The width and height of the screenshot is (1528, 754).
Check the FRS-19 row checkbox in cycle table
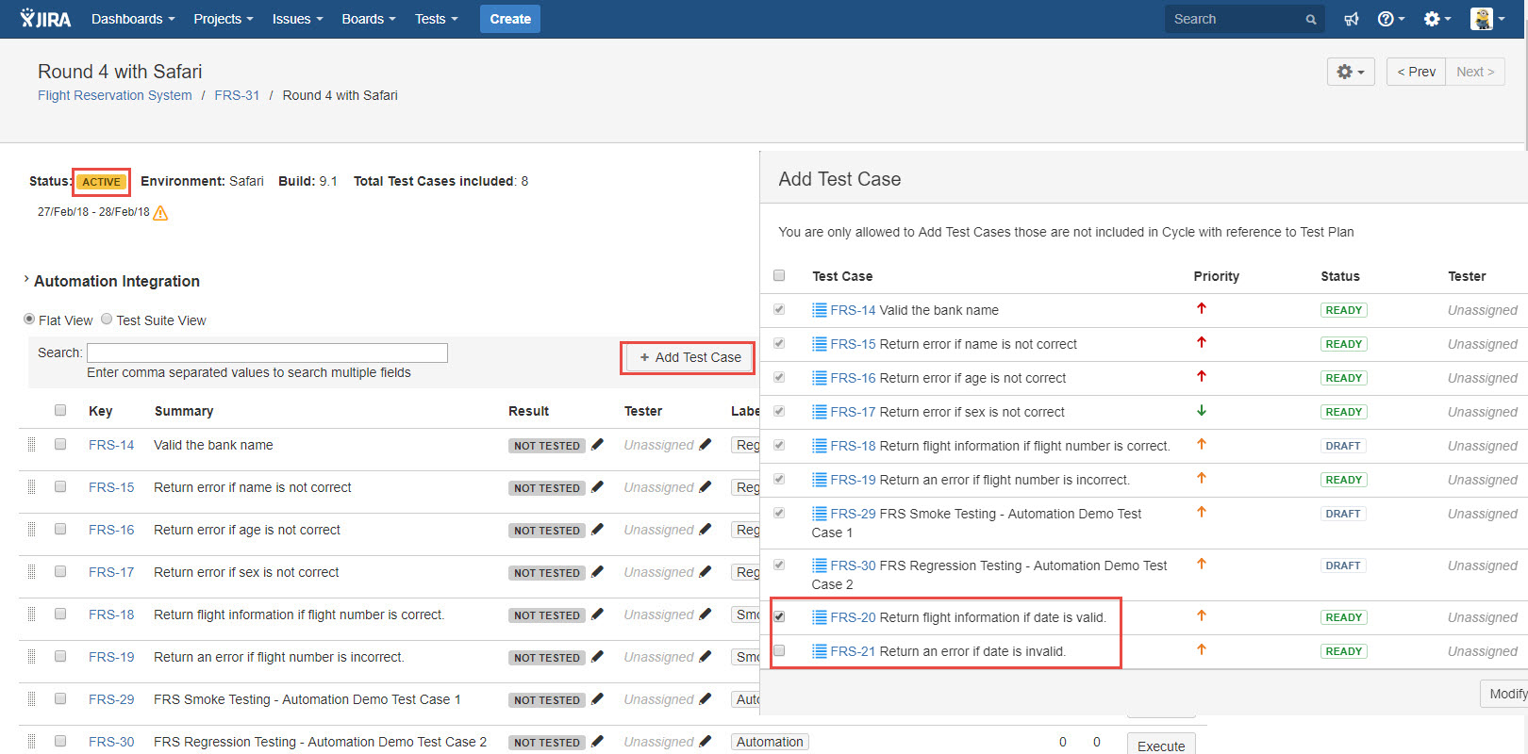(x=60, y=656)
